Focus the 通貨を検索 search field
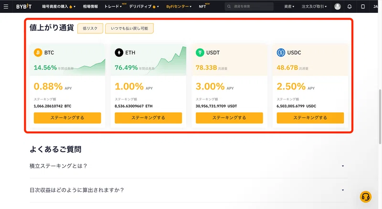382x209 pixels. [x=249, y=7]
